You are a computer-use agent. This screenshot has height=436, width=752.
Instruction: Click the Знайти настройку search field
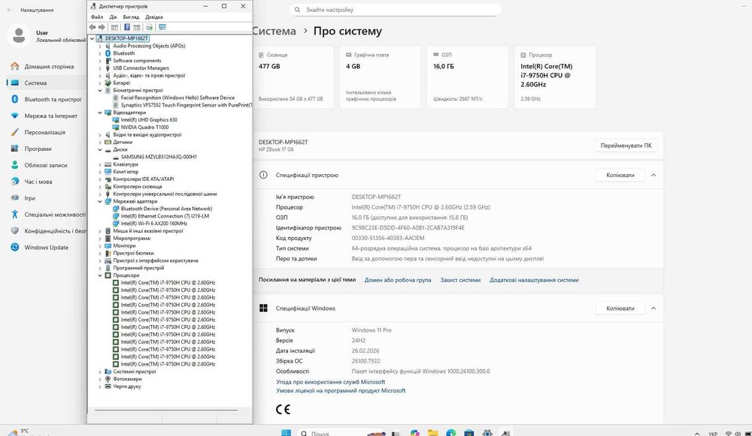(x=396, y=10)
